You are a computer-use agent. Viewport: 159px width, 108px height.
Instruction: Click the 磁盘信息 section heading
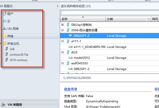71,89
